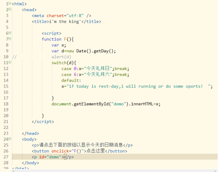Screen dimensions: 218x172
Task: Click "innerHTML=x;" on line 18
Action: pyautogui.click(x=146, y=104)
